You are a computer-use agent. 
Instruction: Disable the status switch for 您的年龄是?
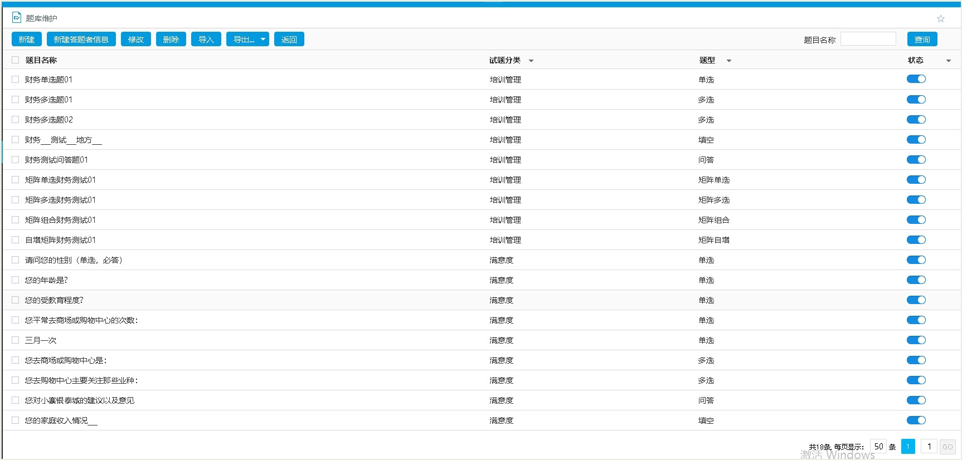(916, 280)
